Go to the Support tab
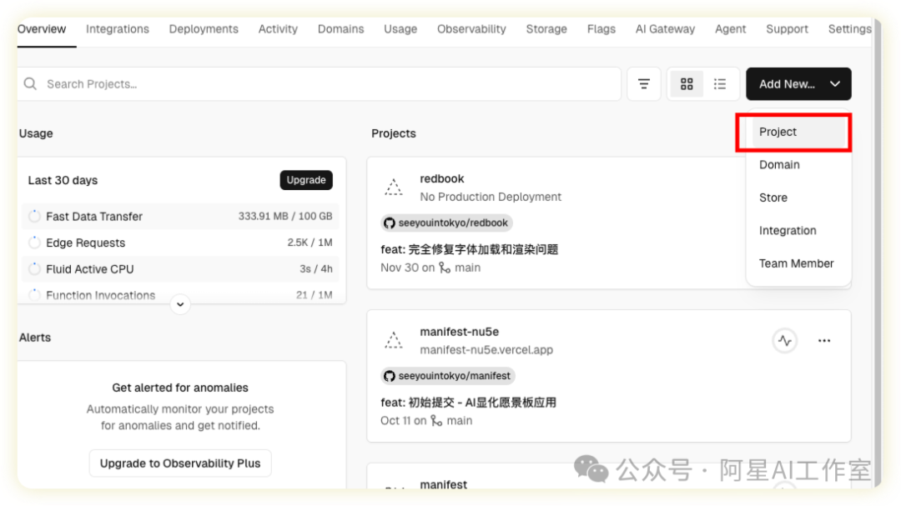 pyautogui.click(x=787, y=29)
